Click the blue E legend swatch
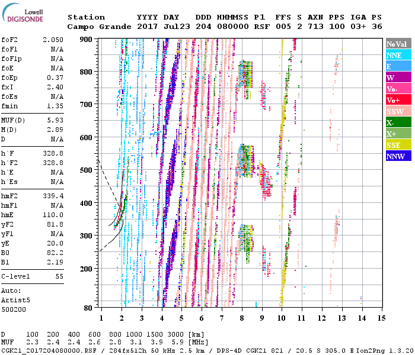Screen dimensions: 415x355 pos(398,67)
